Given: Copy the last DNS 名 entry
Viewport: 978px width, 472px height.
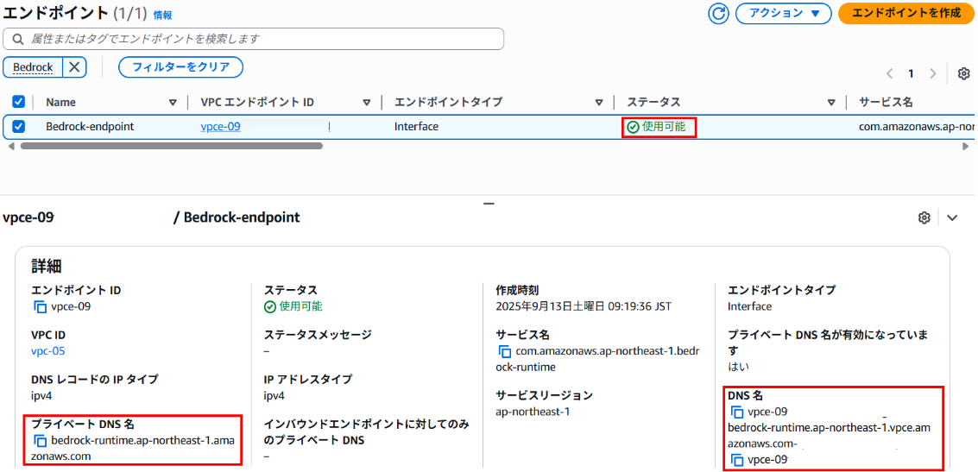Looking at the screenshot, I should coord(737,461).
